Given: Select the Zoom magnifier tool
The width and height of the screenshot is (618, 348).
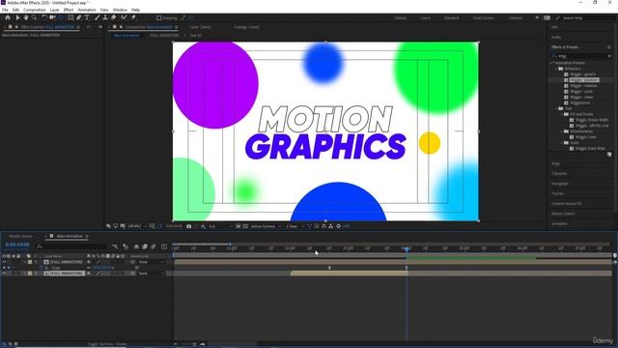Looking at the screenshot, I should 35,17.
